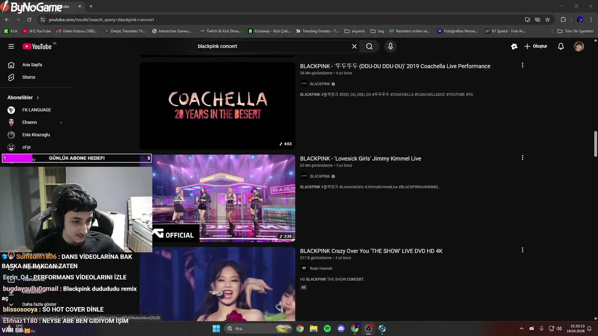This screenshot has height=336, width=598.
Task: Open the (41) YouTube bookmark
Action: click(37, 31)
